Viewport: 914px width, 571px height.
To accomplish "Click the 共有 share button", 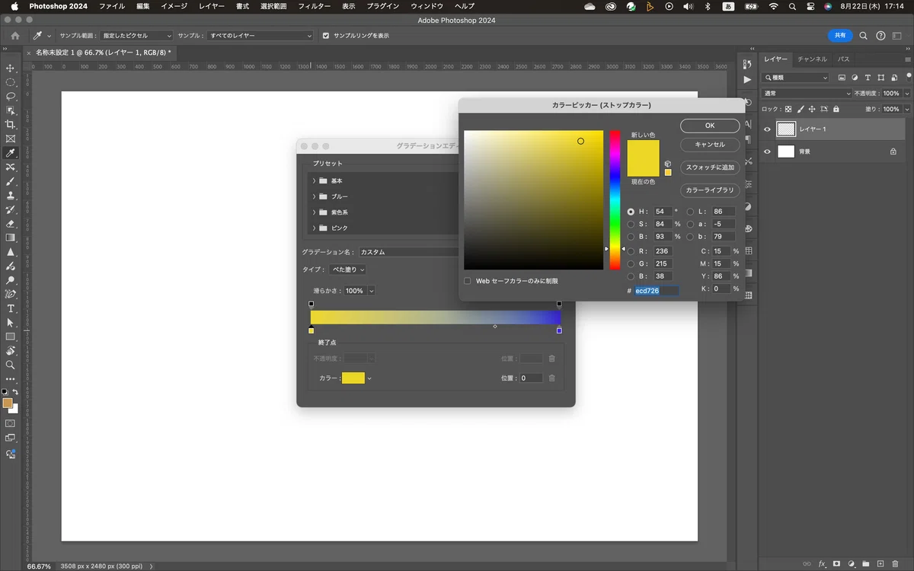I will point(840,36).
